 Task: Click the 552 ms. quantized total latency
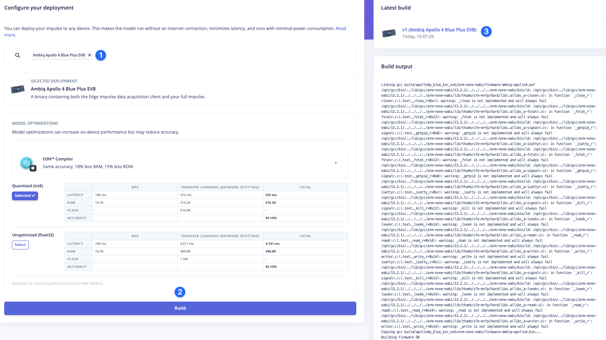[271, 195]
